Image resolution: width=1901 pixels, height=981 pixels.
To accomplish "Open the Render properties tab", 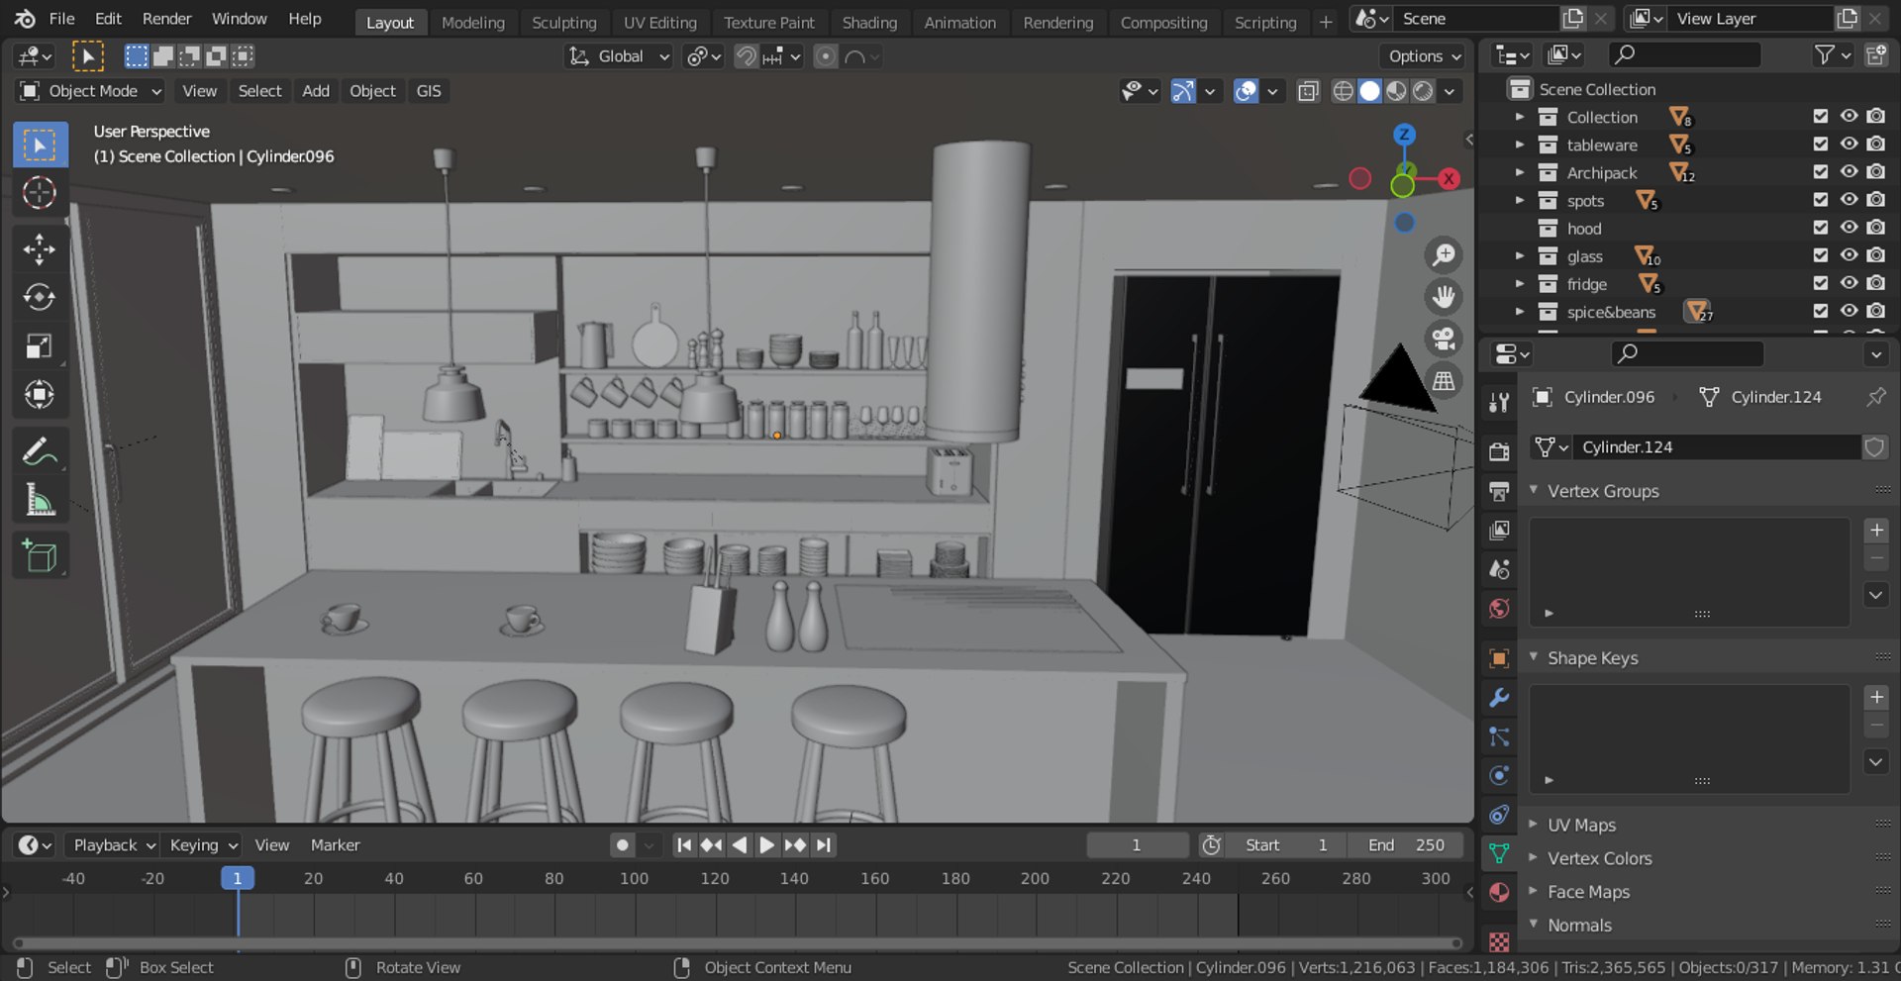I will (1499, 451).
